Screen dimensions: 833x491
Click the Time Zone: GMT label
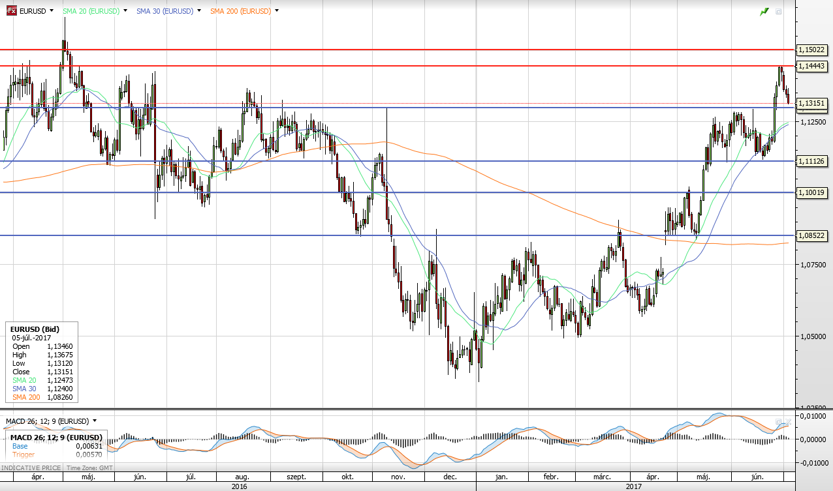tap(89, 468)
